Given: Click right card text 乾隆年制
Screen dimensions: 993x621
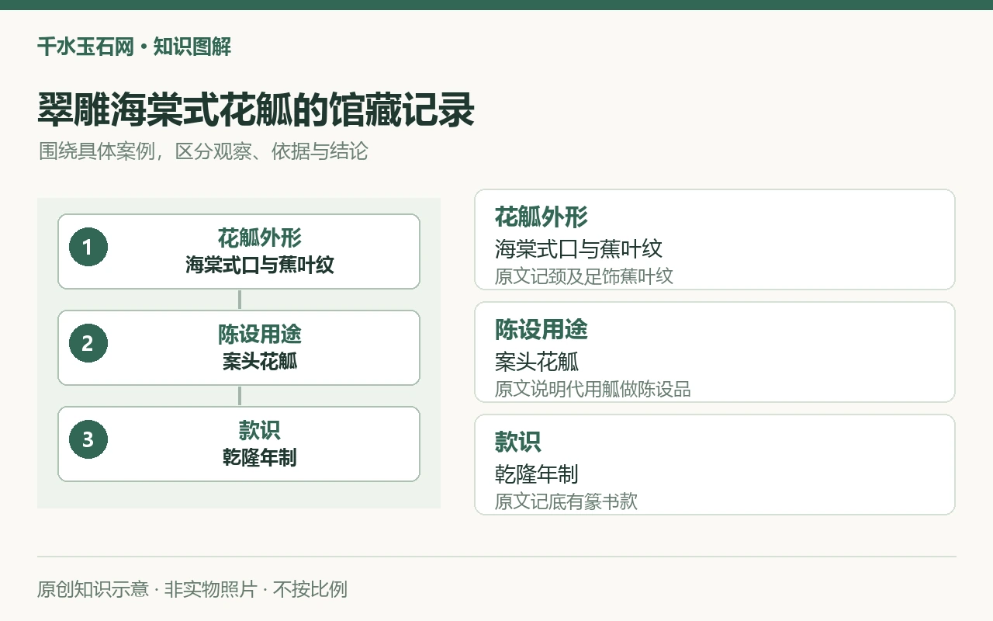Looking at the screenshot, I should [537, 474].
